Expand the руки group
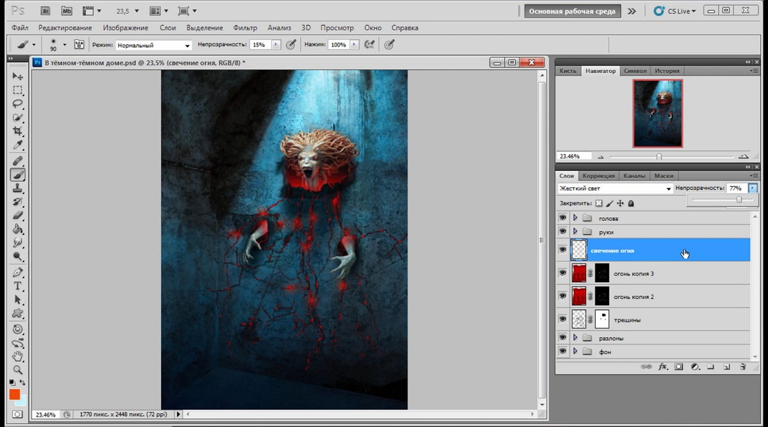768x427 pixels. (x=575, y=231)
